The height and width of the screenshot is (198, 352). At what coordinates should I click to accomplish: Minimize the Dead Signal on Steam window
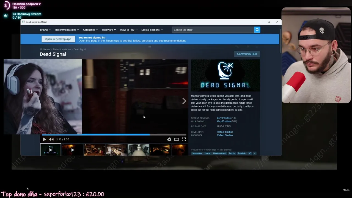[x=261, y=22]
